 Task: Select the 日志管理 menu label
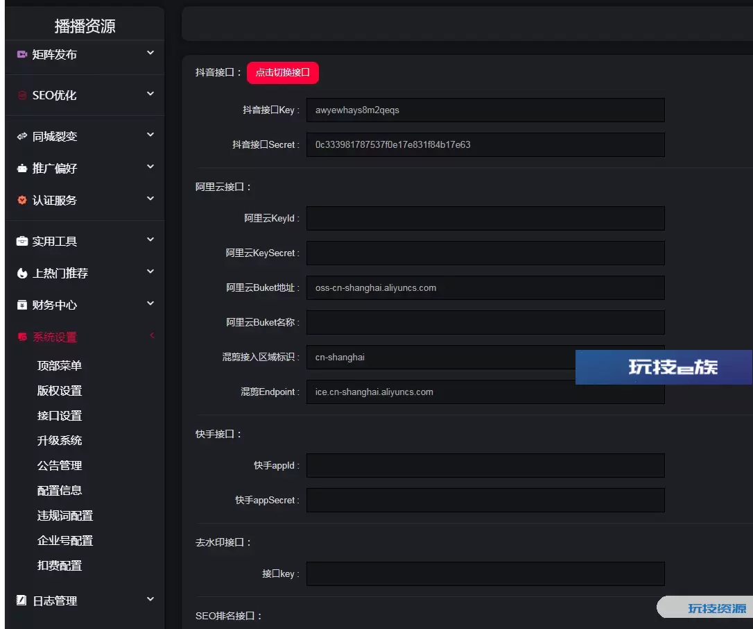point(54,601)
